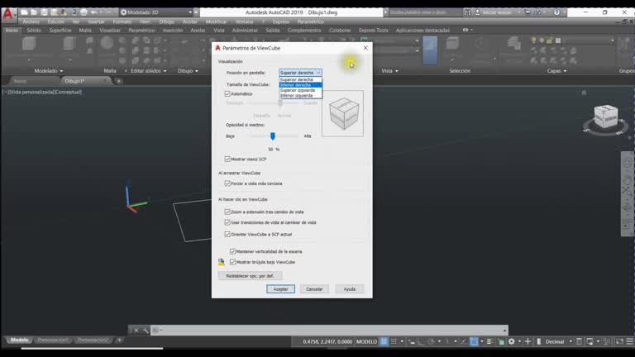Toggle Usar transiciones de vista checkbox
Viewport: 635px width, 357px height.
(227, 222)
